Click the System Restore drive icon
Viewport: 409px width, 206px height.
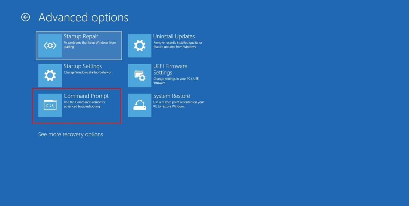pos(140,105)
